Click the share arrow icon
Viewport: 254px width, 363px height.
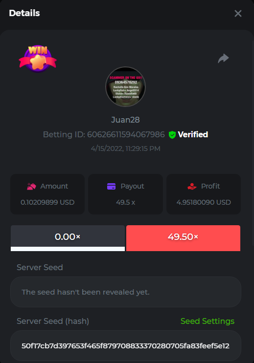223,58
